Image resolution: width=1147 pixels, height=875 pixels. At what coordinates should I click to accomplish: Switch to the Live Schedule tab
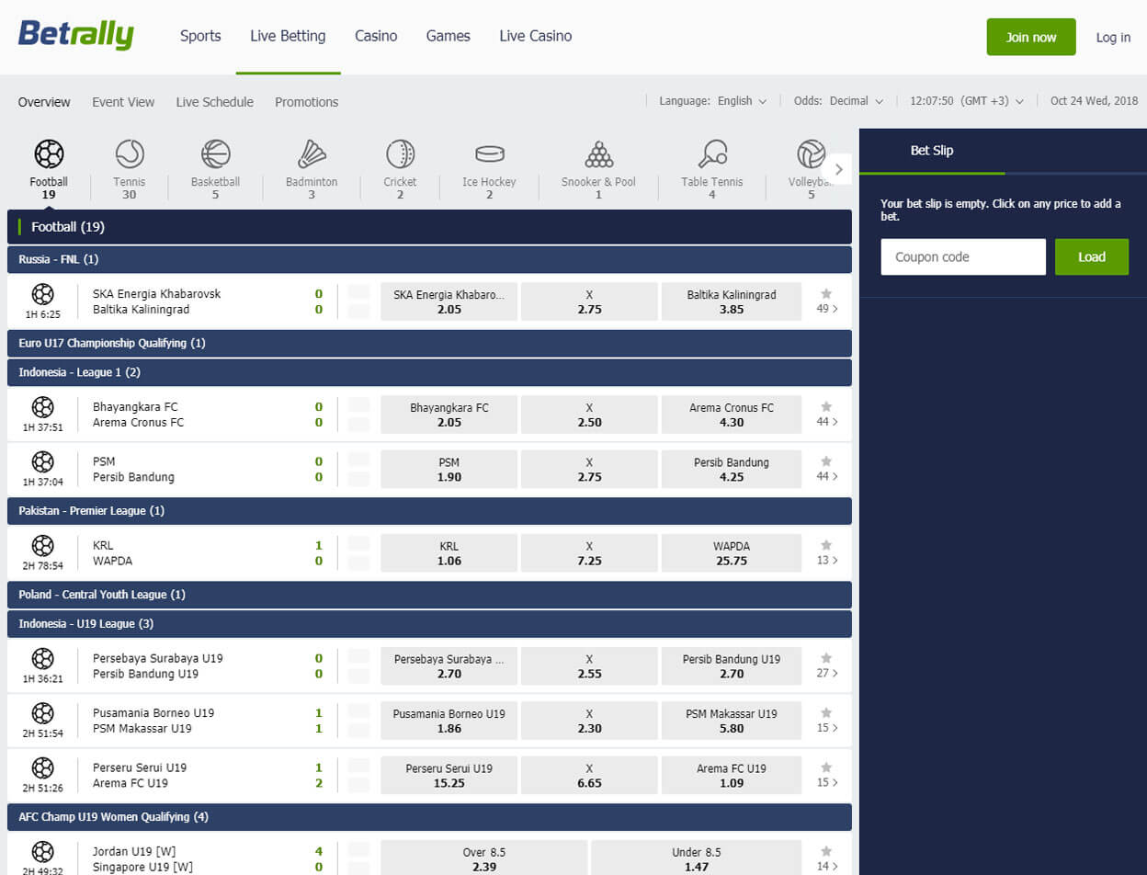coord(215,102)
